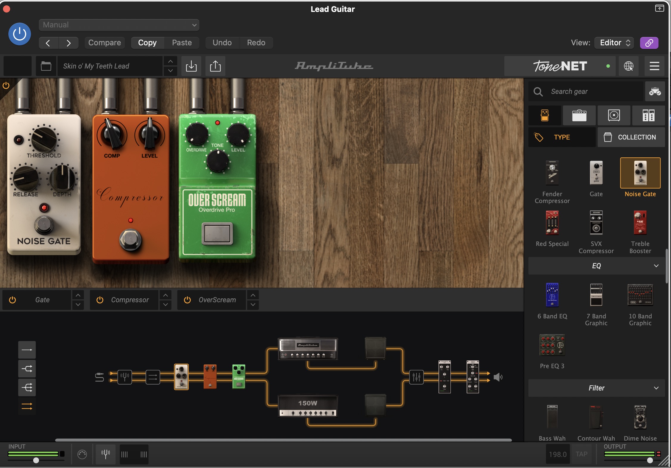The height and width of the screenshot is (468, 671).
Task: Open the preset browser folder icon
Action: [x=46, y=66]
